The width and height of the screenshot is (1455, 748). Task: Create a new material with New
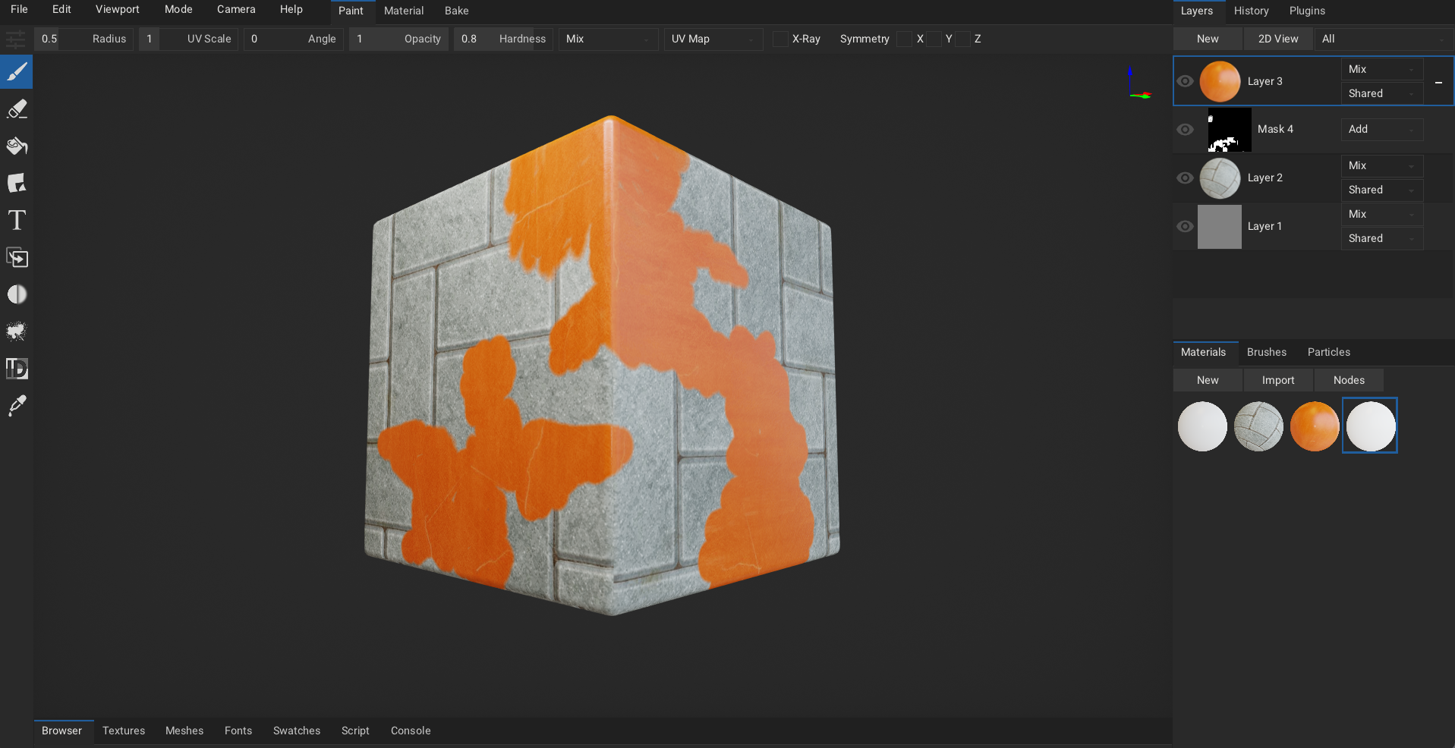coord(1208,380)
